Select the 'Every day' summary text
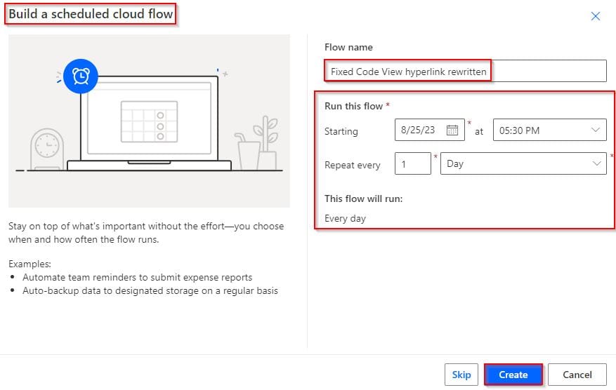Viewport: 616px width, 390px height. [345, 219]
